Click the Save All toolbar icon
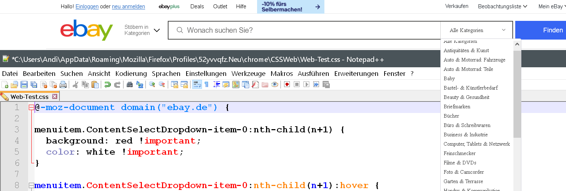 coord(34,85)
